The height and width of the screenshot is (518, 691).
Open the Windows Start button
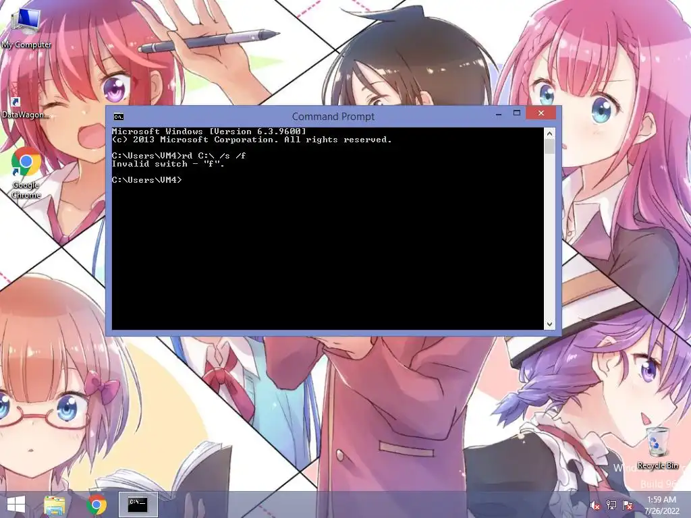point(16,505)
